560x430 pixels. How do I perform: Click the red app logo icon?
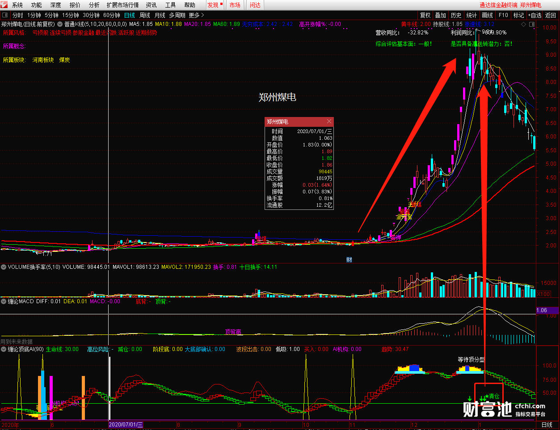pos(4,5)
